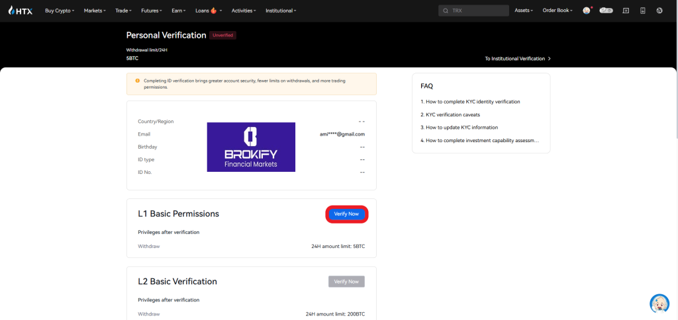The width and height of the screenshot is (678, 320).
Task: Expand the Buy Crypto dropdown
Action: tap(60, 11)
